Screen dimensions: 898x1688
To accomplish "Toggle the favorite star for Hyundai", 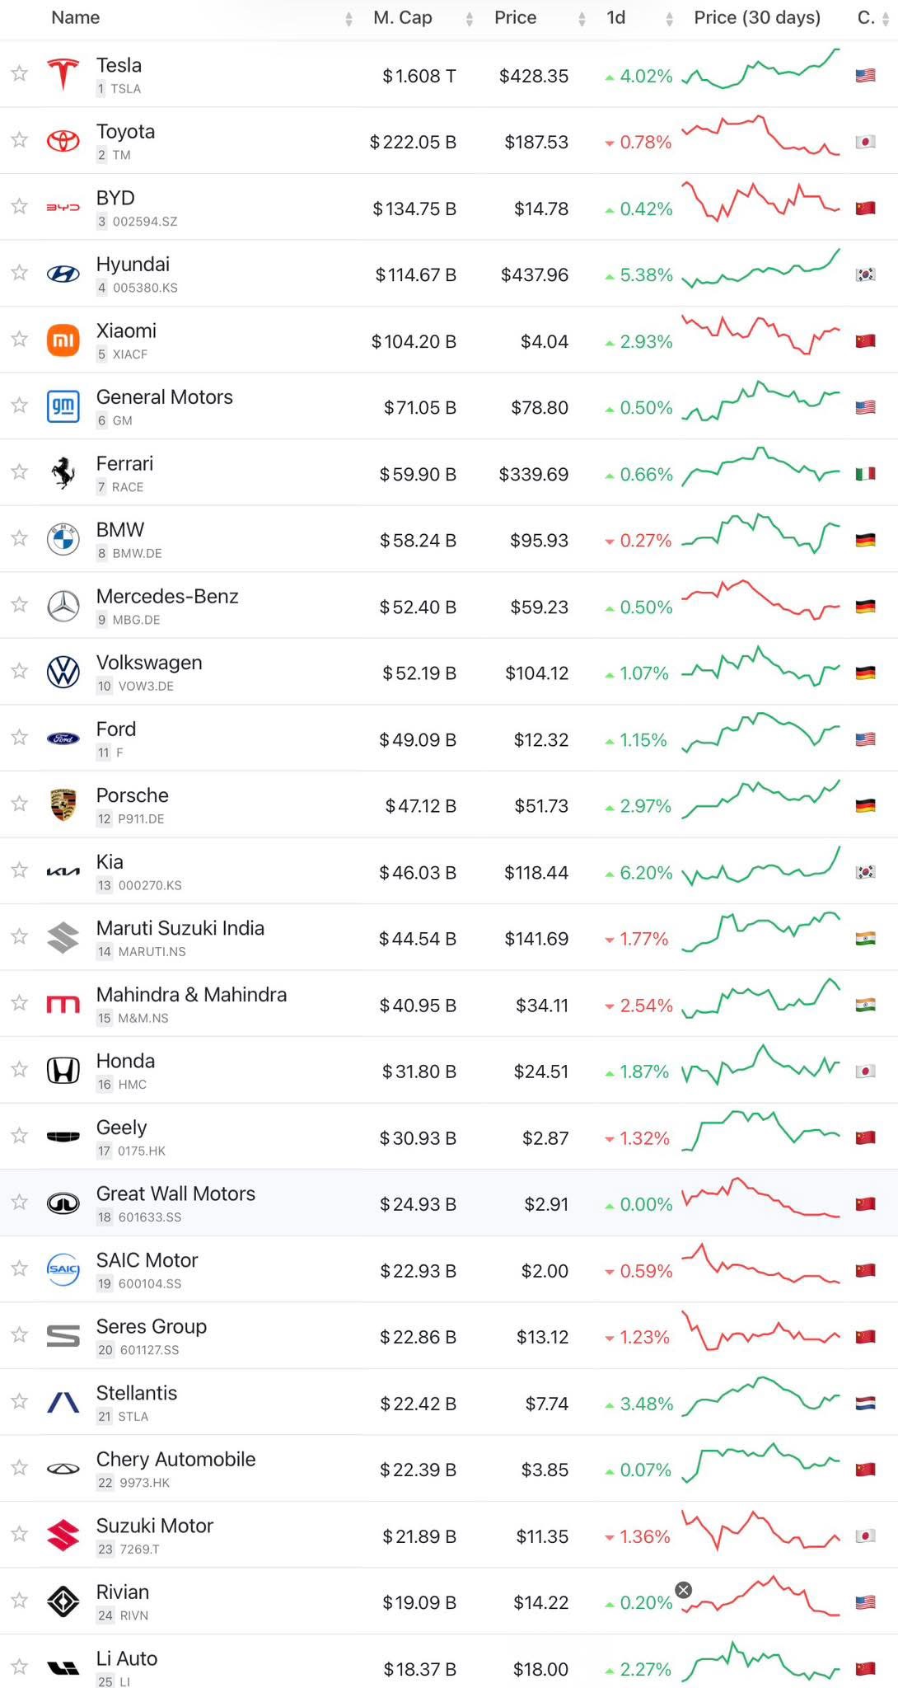I will tap(20, 273).
